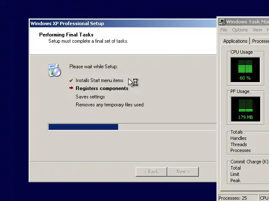The height and width of the screenshot is (201, 269).
Task: Click the Task Manager title bar icon
Action: [x=222, y=22]
